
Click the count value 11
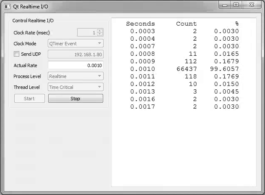pyautogui.click(x=193, y=54)
